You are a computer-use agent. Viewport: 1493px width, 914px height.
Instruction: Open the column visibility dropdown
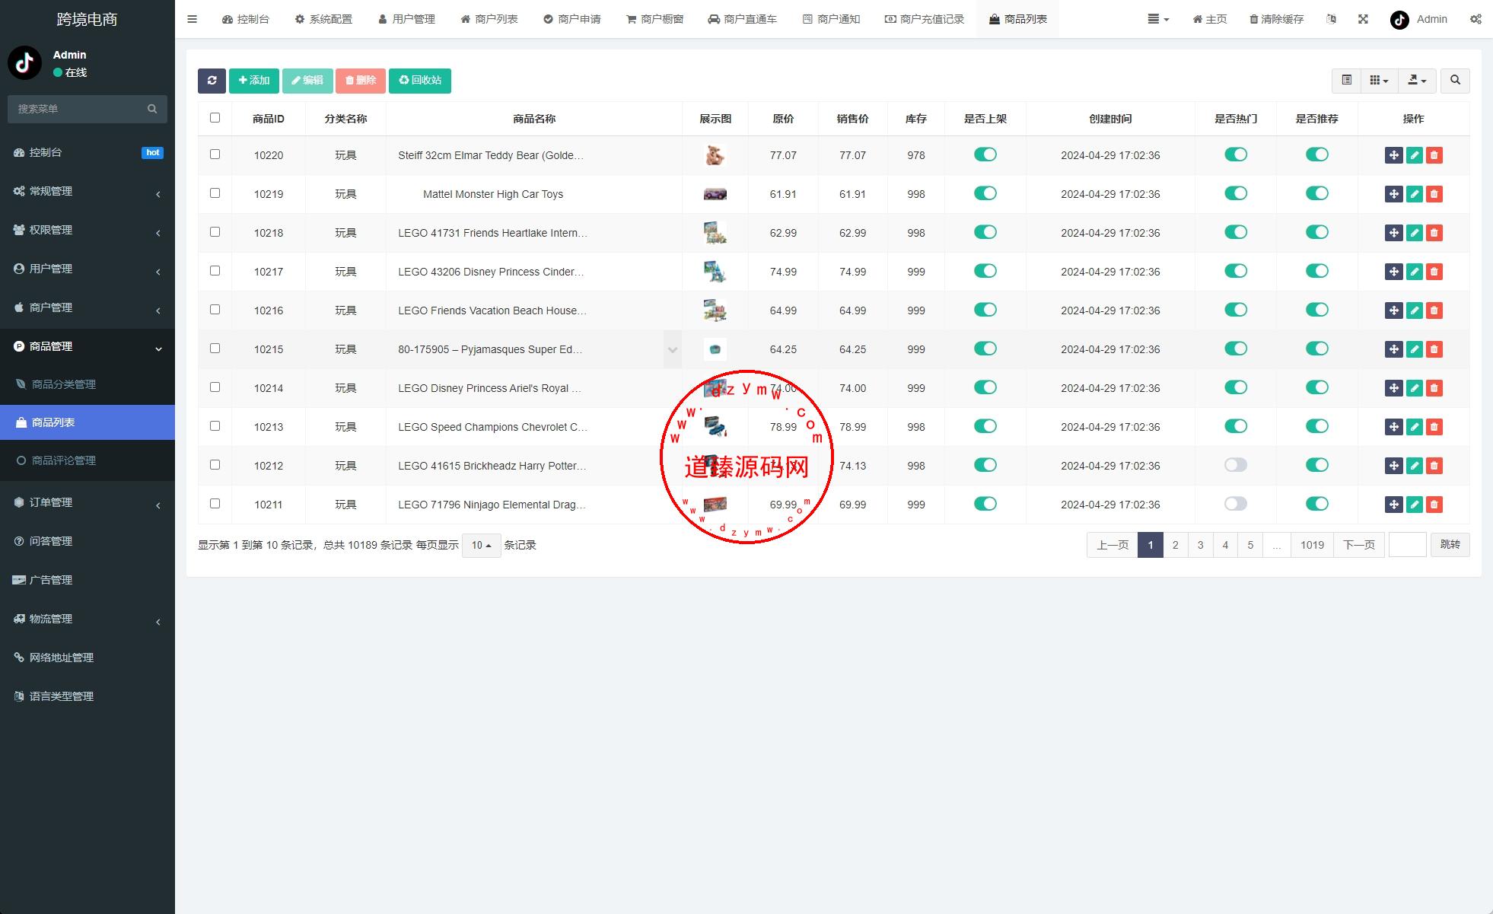tap(1379, 81)
